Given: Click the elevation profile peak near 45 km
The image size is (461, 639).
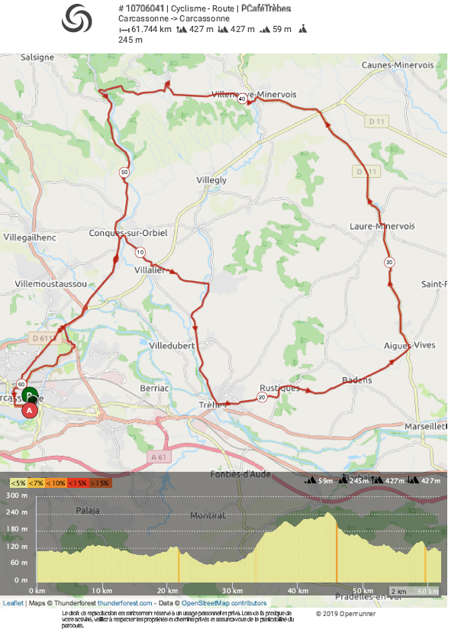Looking at the screenshot, I should [330, 515].
